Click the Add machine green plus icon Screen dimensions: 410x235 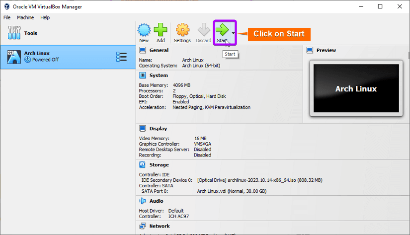point(161,29)
